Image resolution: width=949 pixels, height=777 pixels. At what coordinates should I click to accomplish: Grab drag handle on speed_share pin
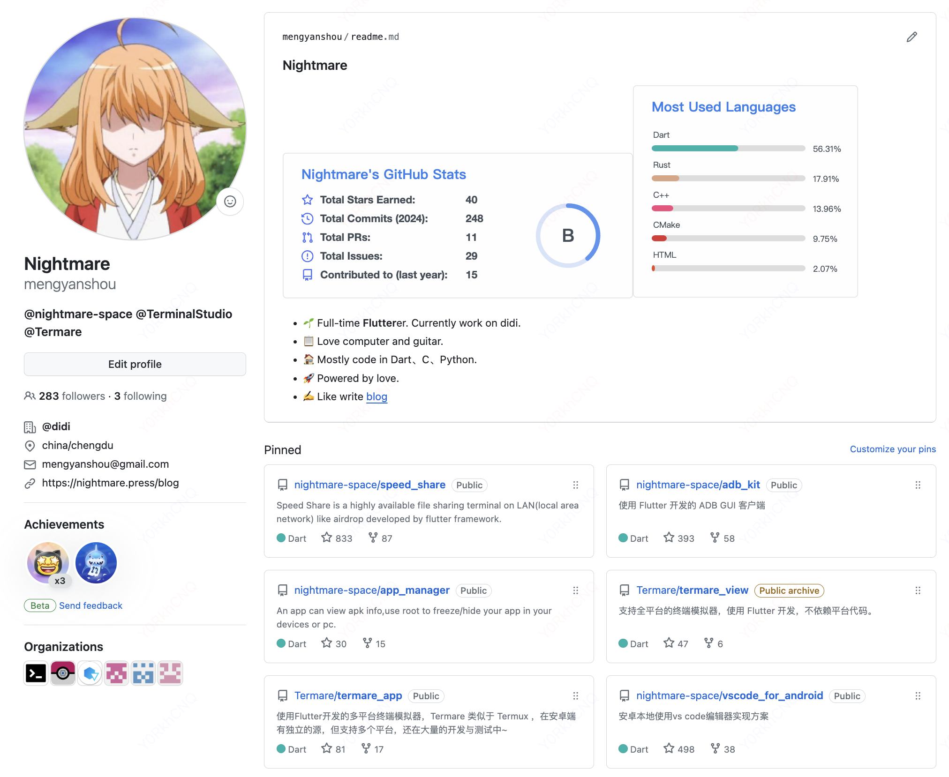(575, 485)
